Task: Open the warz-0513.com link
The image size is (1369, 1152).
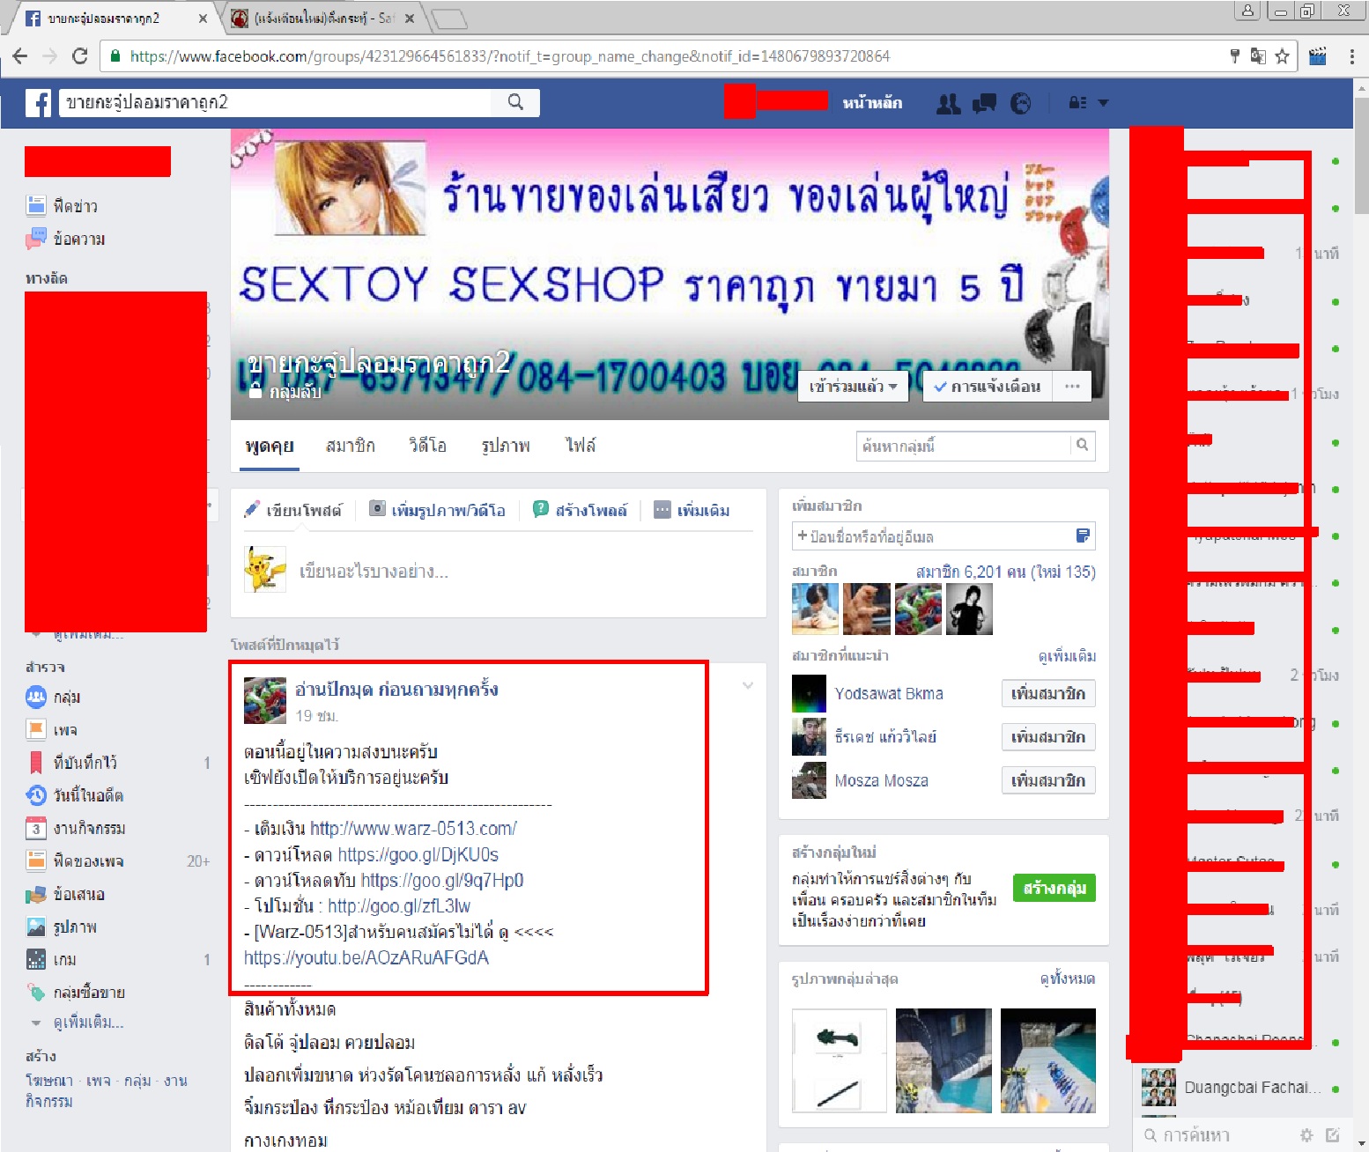Action: click(x=413, y=829)
